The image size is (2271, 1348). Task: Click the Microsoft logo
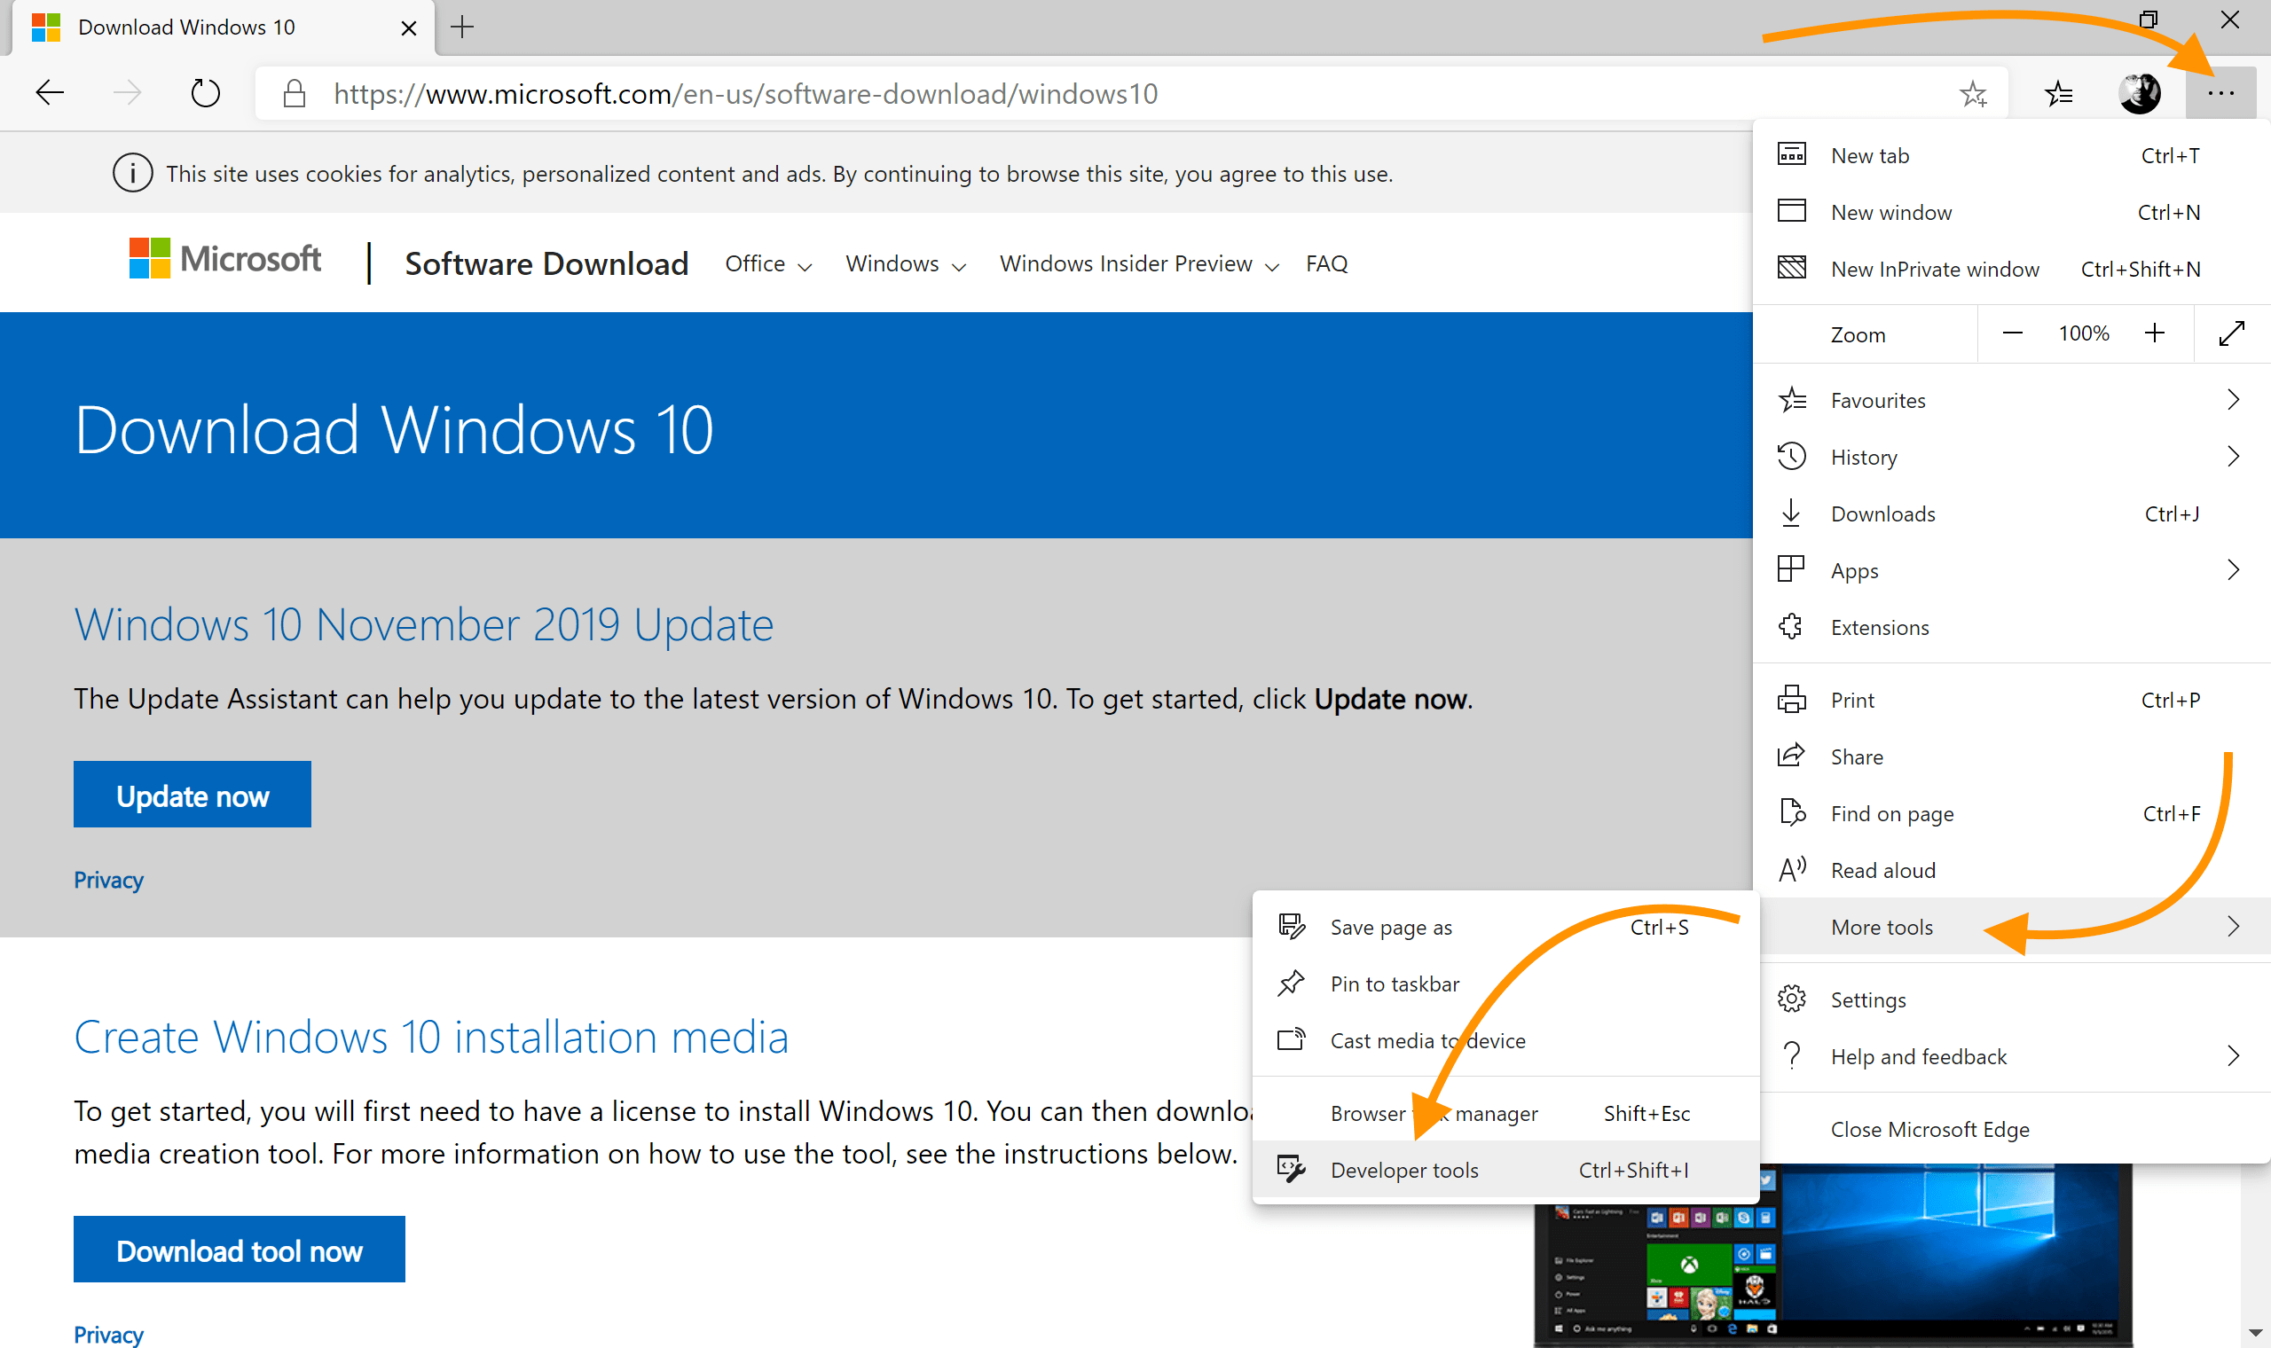(224, 259)
